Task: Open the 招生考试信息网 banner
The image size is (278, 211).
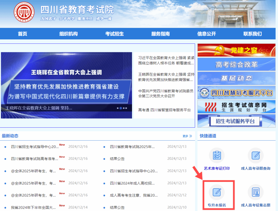Action: pos(236,107)
